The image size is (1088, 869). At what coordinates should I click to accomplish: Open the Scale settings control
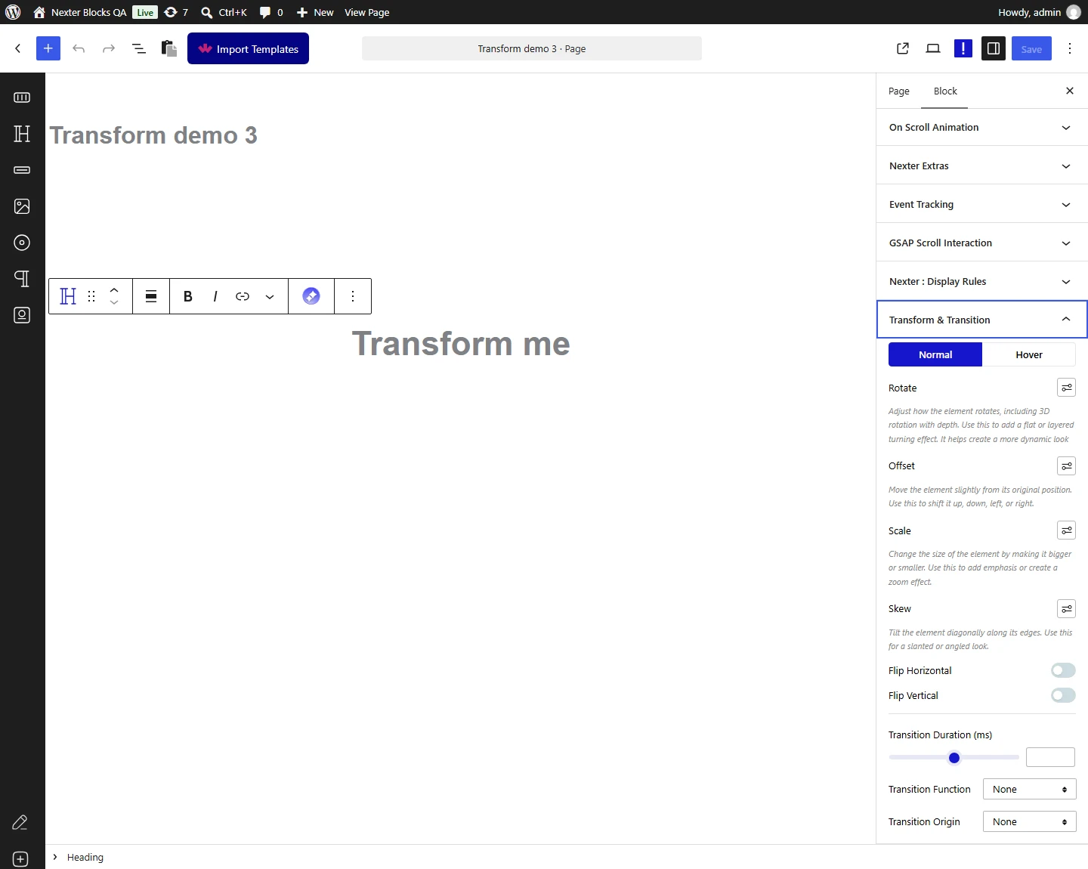tap(1066, 530)
